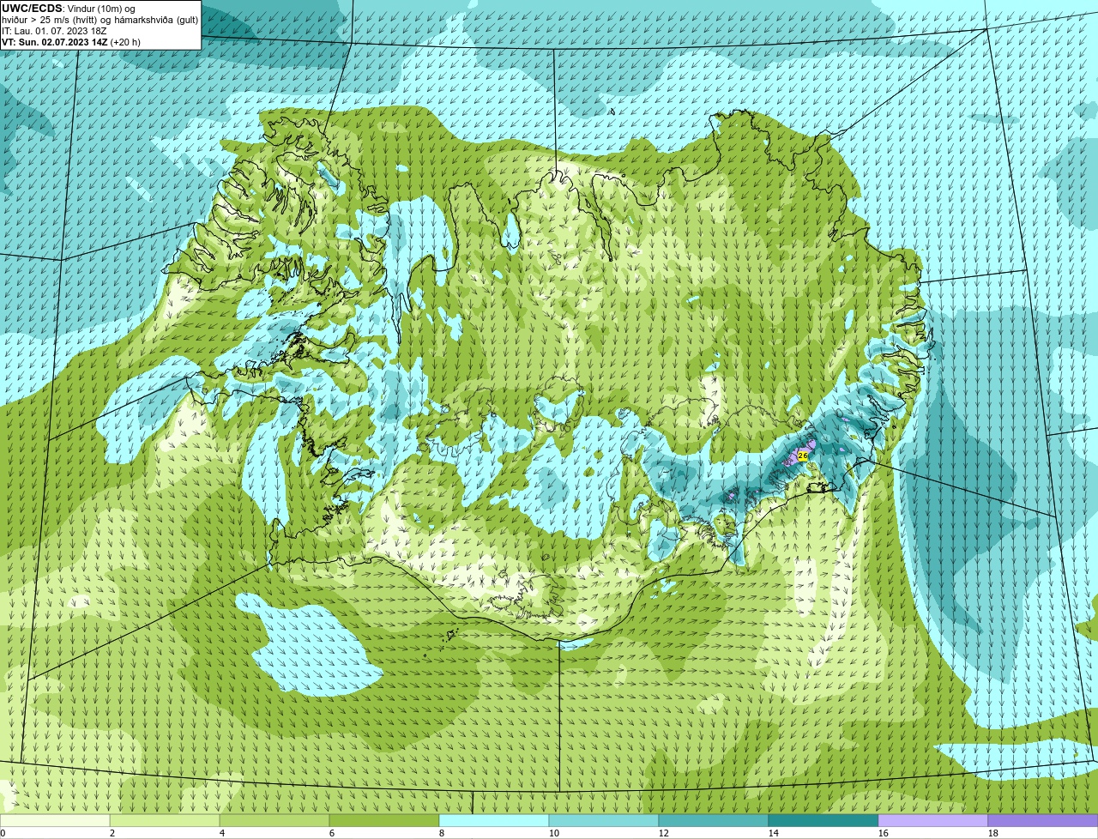Click the '6' legend scale label

point(332,833)
